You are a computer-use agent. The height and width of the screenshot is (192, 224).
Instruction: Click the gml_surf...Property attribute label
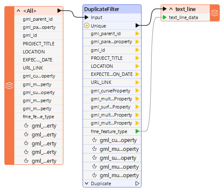pyautogui.click(x=111, y=107)
